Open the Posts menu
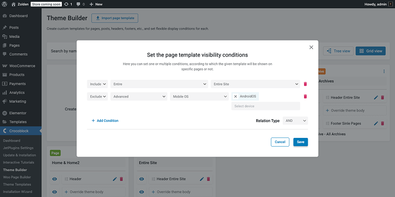This screenshot has width=395, height=197. 14,27
